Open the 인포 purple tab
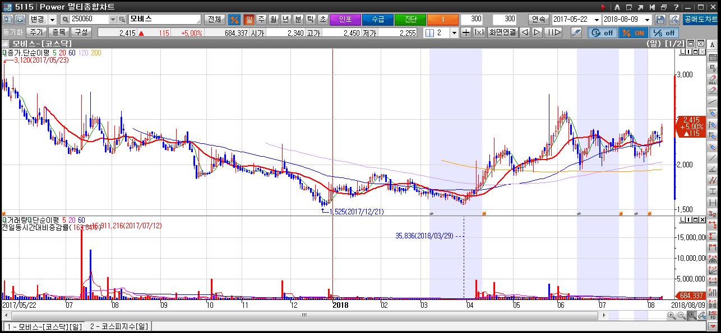721x333 pixels. pos(345,19)
